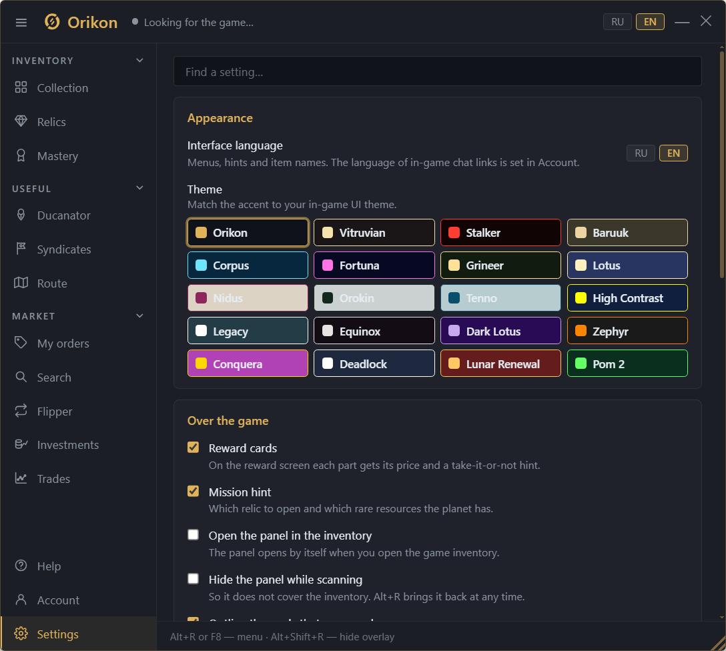Image resolution: width=726 pixels, height=651 pixels.
Task: Apply the Deadlock theme
Action: click(374, 364)
